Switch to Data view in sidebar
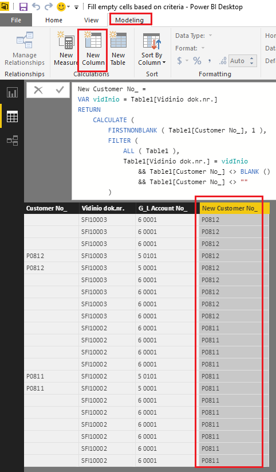This screenshot has height=472, width=276. pyautogui.click(x=13, y=116)
